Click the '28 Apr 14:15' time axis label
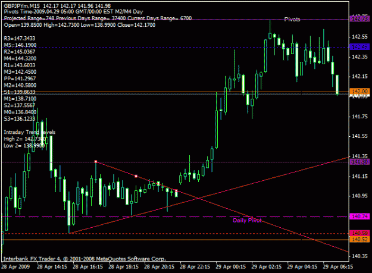The image size is (372, 273). click(x=52, y=267)
